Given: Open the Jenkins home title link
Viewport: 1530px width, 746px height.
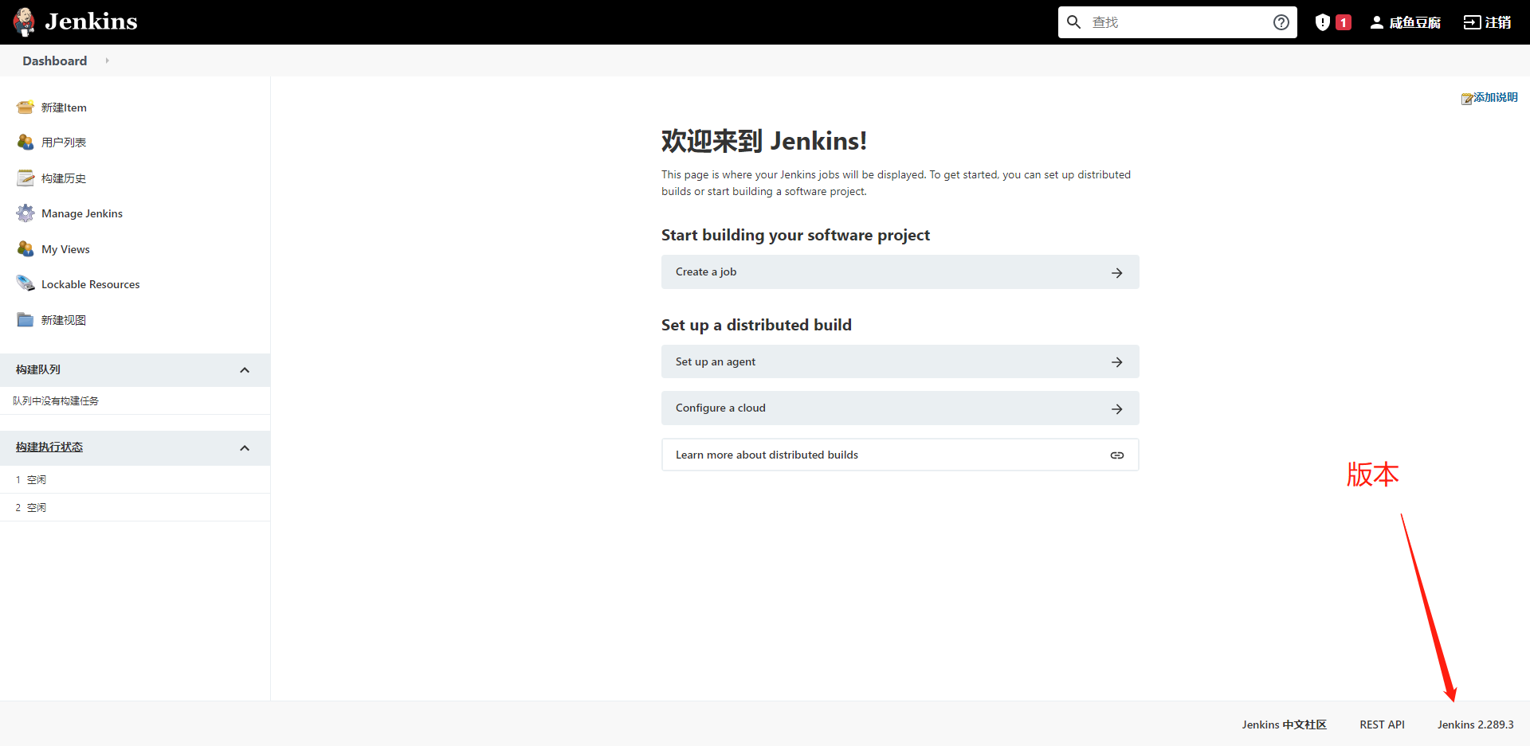Looking at the screenshot, I should click(x=91, y=21).
